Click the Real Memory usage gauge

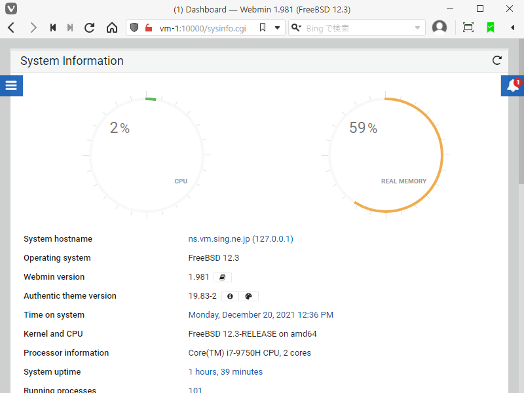(386, 155)
